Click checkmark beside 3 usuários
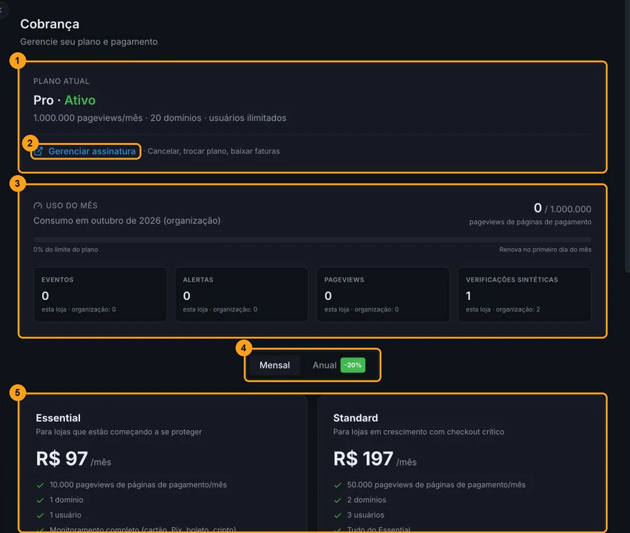The width and height of the screenshot is (630, 533). 338,515
